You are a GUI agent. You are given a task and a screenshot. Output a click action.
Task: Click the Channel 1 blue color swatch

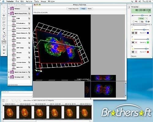(148, 33)
